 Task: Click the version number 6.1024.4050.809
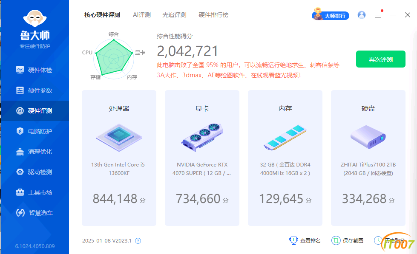(x=35, y=246)
